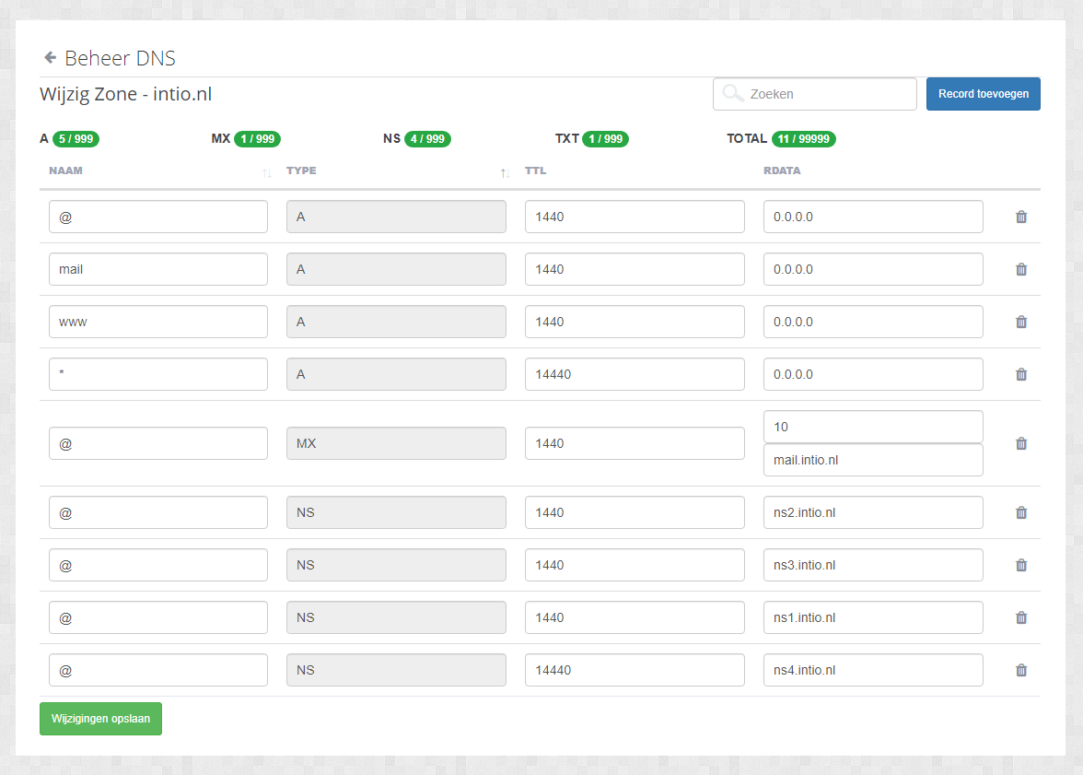Click the NS type field of the ns2 record
Screen dimensions: 1083x775
coord(396,513)
